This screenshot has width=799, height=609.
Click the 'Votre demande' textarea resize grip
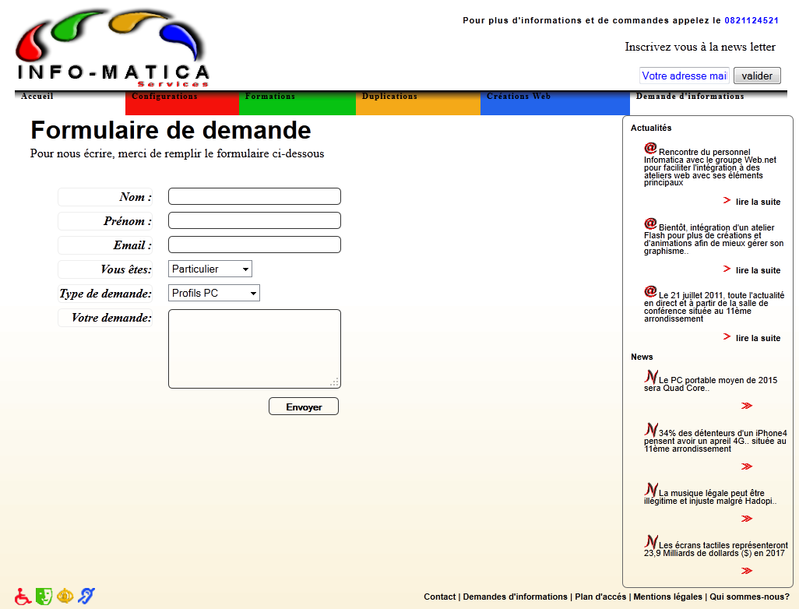click(x=334, y=382)
